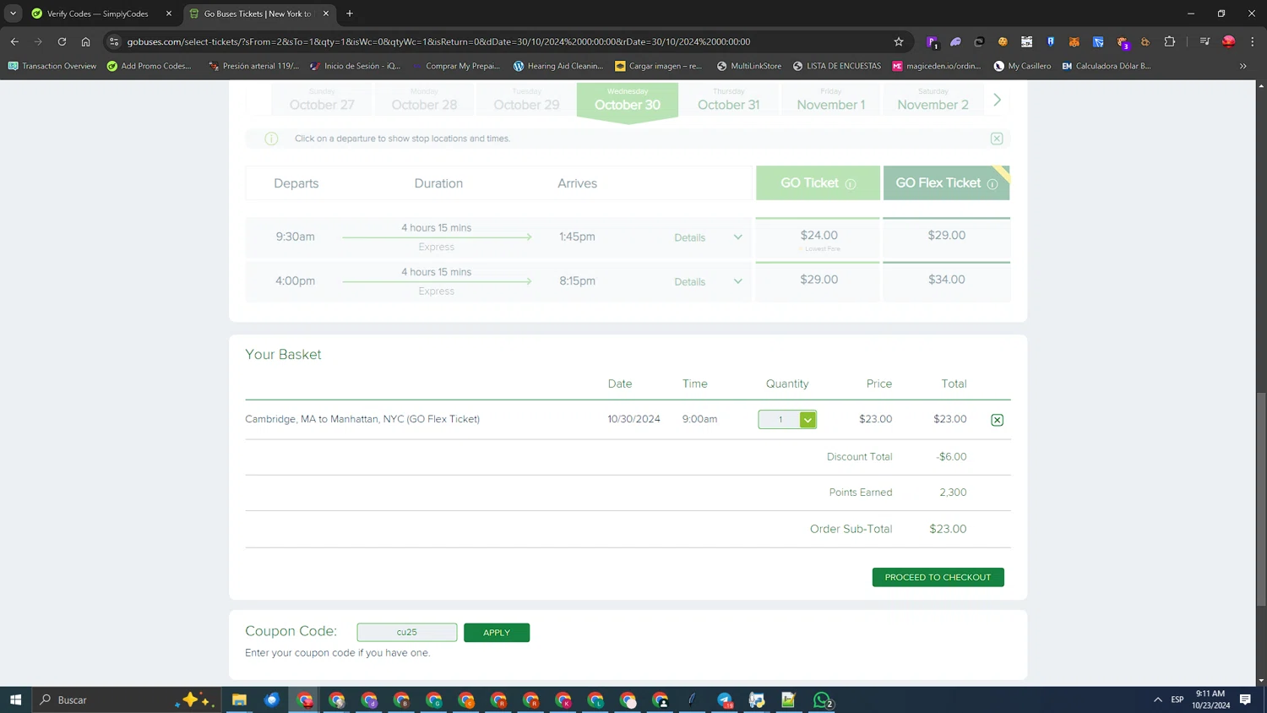Open the Chrome three-dot menu
1267x713 pixels.
pos(1253,41)
